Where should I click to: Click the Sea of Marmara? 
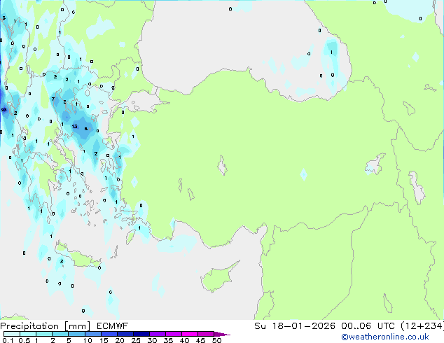[x=141, y=102]
